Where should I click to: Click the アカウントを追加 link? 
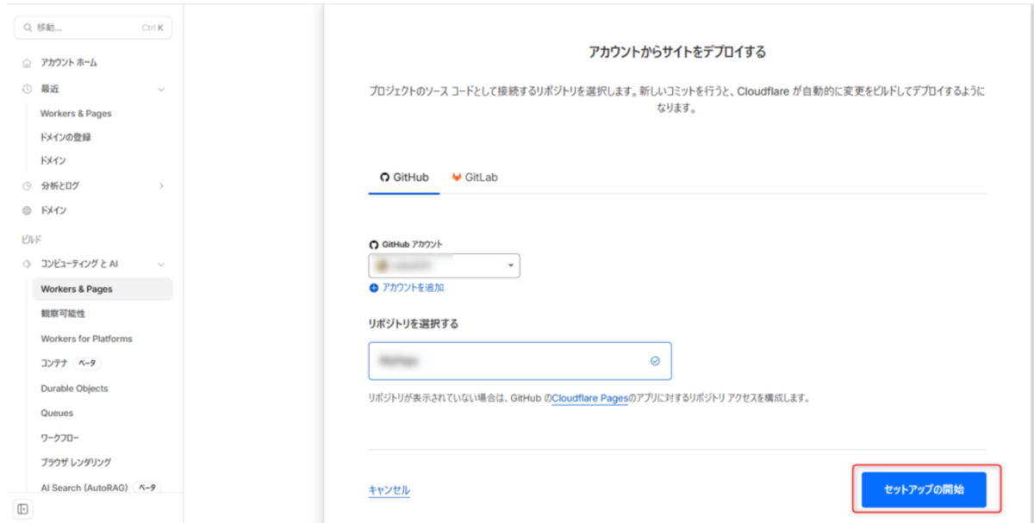(413, 288)
